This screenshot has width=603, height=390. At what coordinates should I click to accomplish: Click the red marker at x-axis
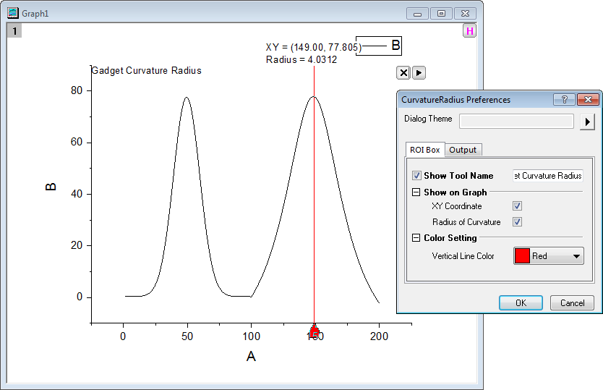coord(315,333)
